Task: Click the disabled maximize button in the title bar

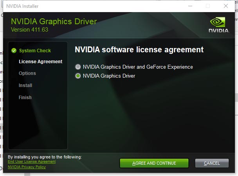Action: (208, 6)
